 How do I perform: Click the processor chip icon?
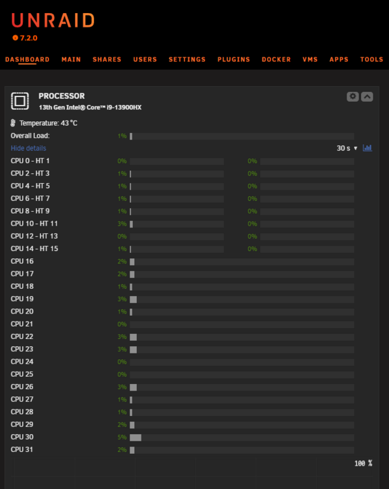tap(20, 101)
